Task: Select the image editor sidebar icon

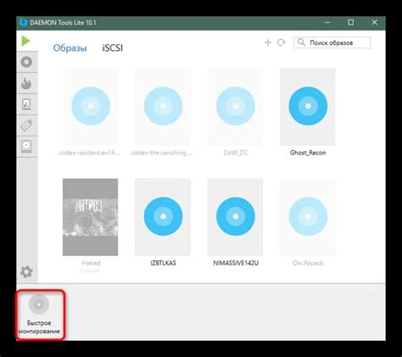Action: pos(26,104)
